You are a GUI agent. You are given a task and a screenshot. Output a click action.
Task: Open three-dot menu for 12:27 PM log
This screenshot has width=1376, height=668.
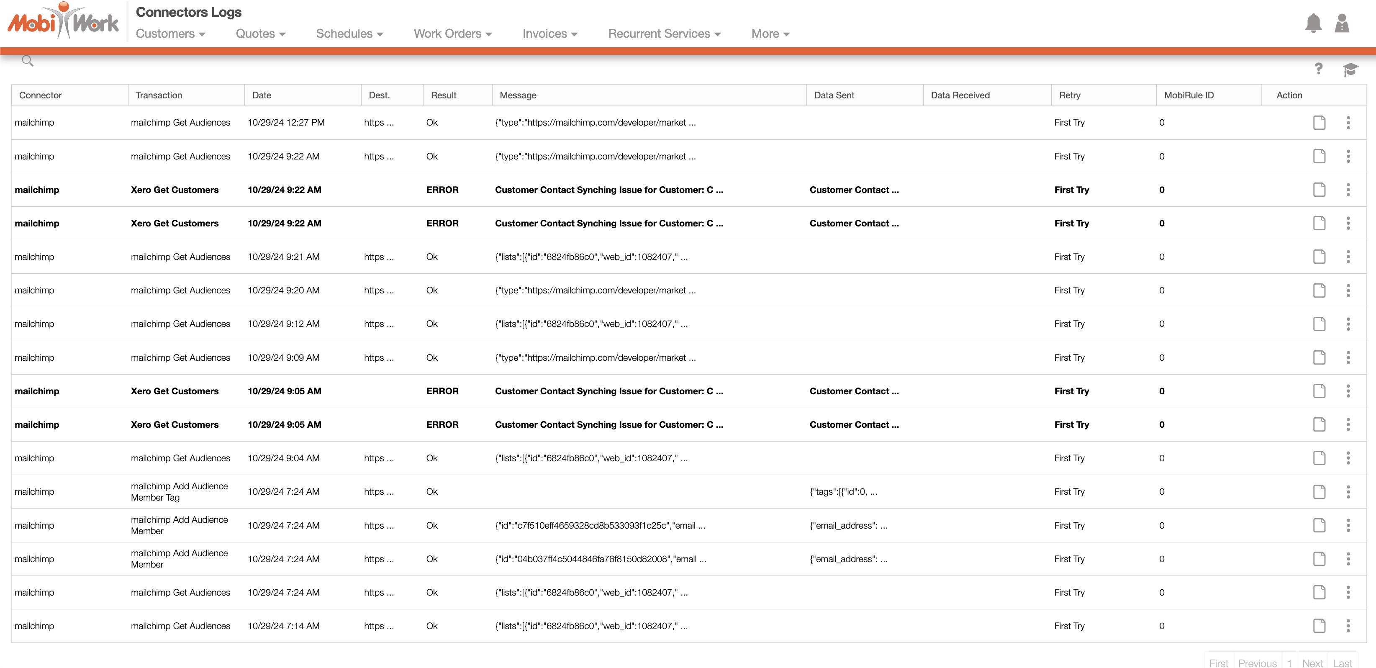1348,122
